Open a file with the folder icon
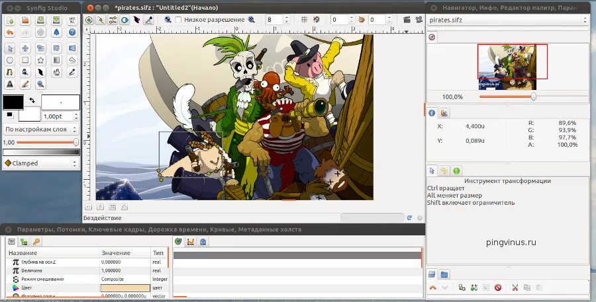 point(25,20)
